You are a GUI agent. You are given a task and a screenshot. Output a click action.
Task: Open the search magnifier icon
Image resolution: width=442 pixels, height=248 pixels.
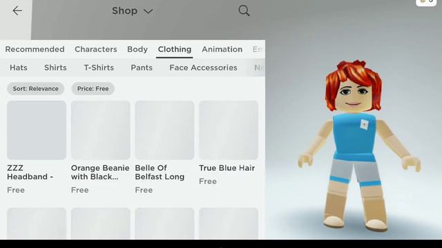[244, 11]
